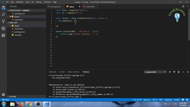This screenshot has height=107, width=190.
Task: Maximize the panel with up chevron
Action: (x=183, y=72)
